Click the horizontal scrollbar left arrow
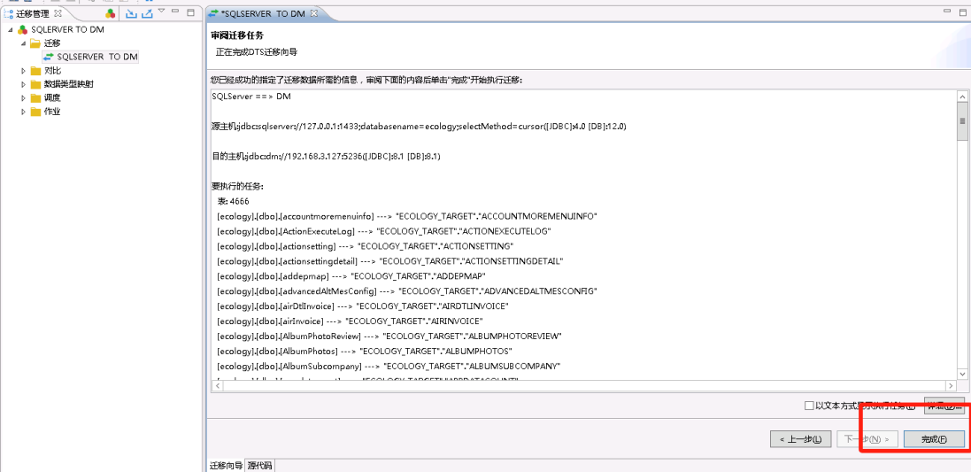971x472 pixels. pyautogui.click(x=218, y=385)
